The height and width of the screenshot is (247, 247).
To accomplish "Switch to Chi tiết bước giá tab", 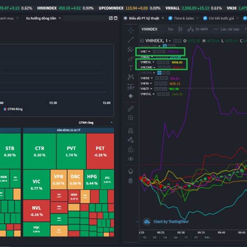I will (221, 18).
